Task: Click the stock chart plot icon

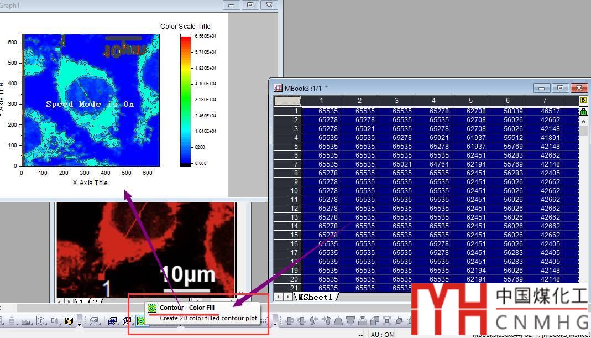Action: coord(55,321)
